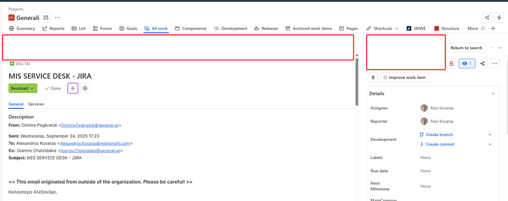Click the description vertical scrollbar
The image size is (508, 201).
(356, 82)
